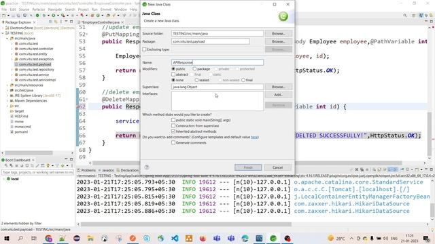Click Browse next to Superclass field

pos(278,87)
